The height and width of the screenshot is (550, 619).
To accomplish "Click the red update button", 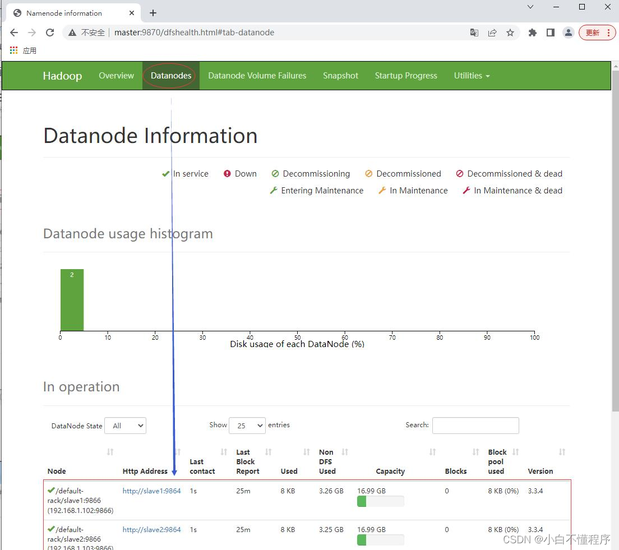I will (597, 33).
